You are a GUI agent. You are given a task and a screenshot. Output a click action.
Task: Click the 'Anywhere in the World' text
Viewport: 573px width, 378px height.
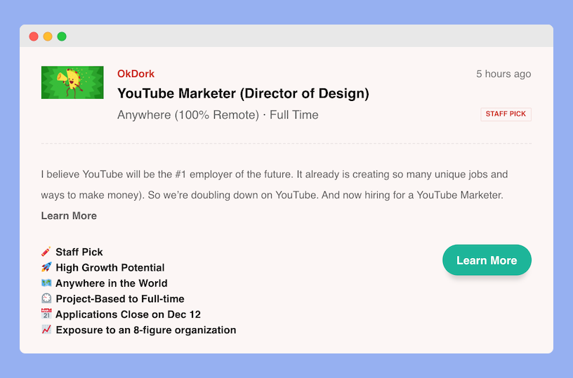[x=112, y=283]
